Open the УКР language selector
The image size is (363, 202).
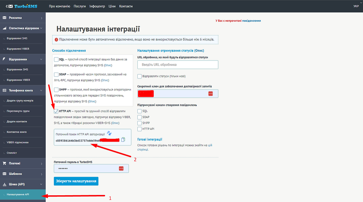click(356, 6)
